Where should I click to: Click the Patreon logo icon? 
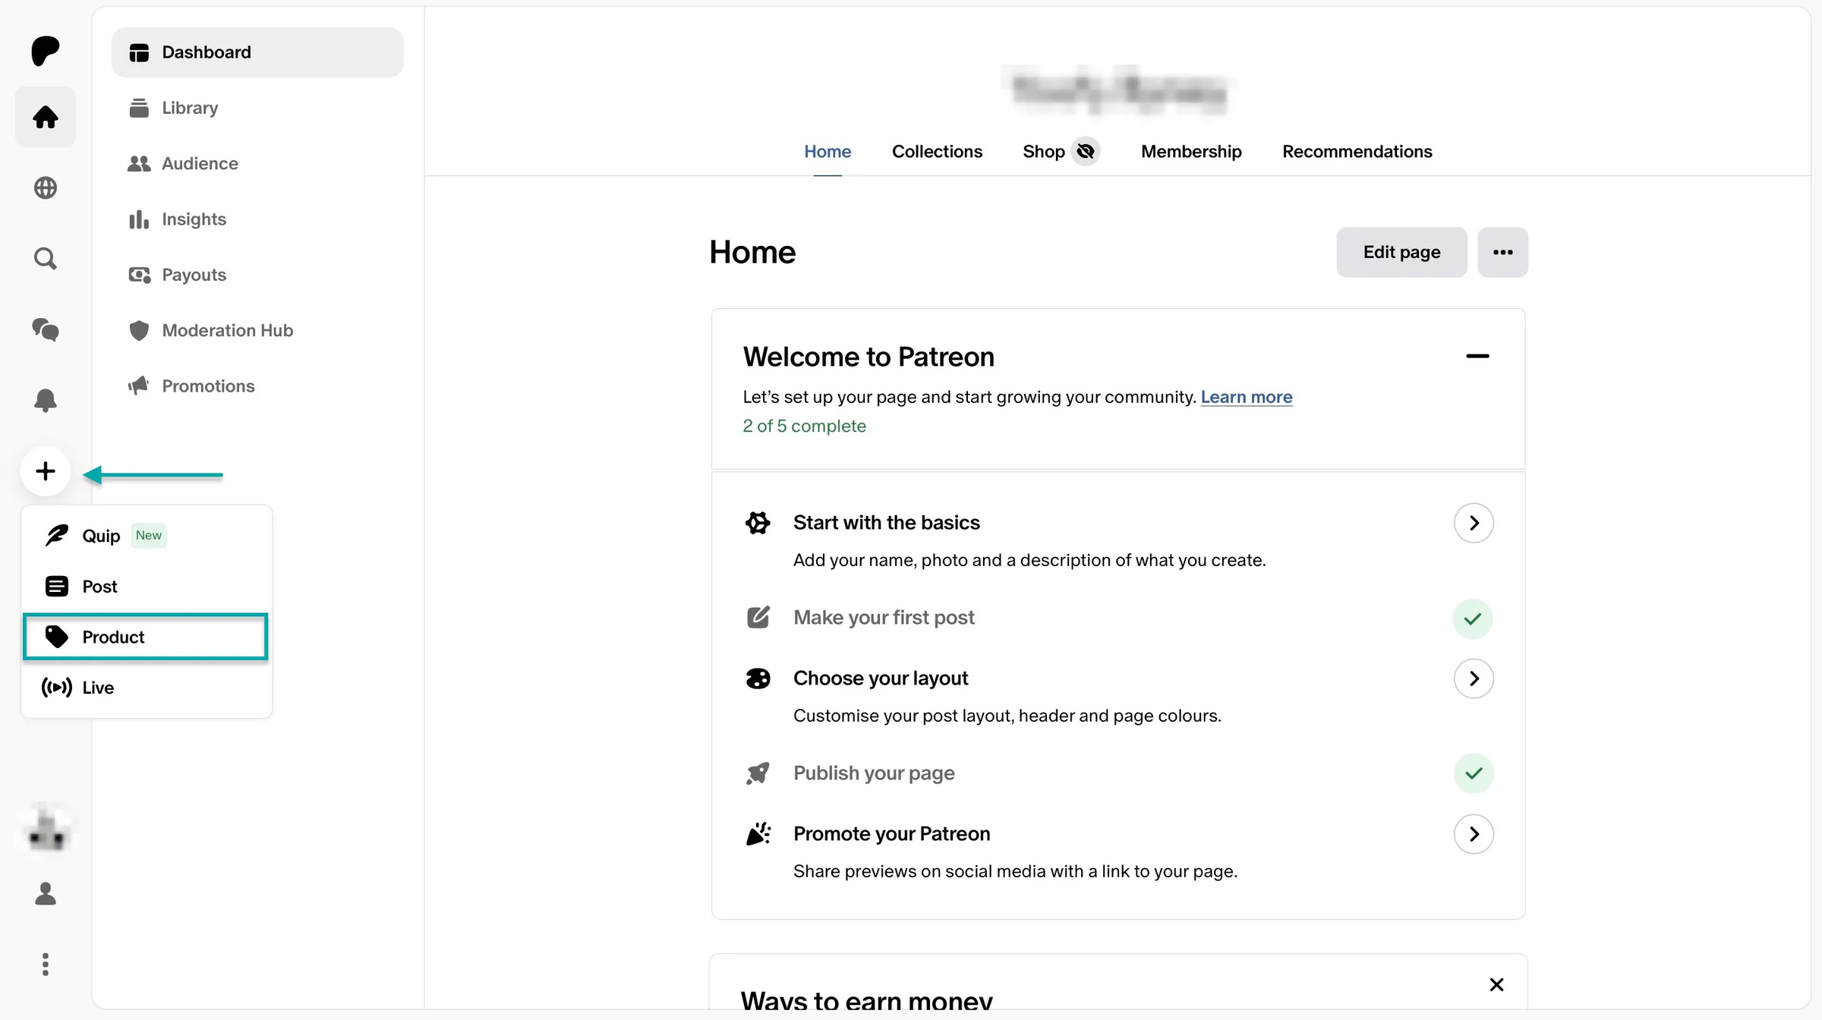click(x=46, y=51)
